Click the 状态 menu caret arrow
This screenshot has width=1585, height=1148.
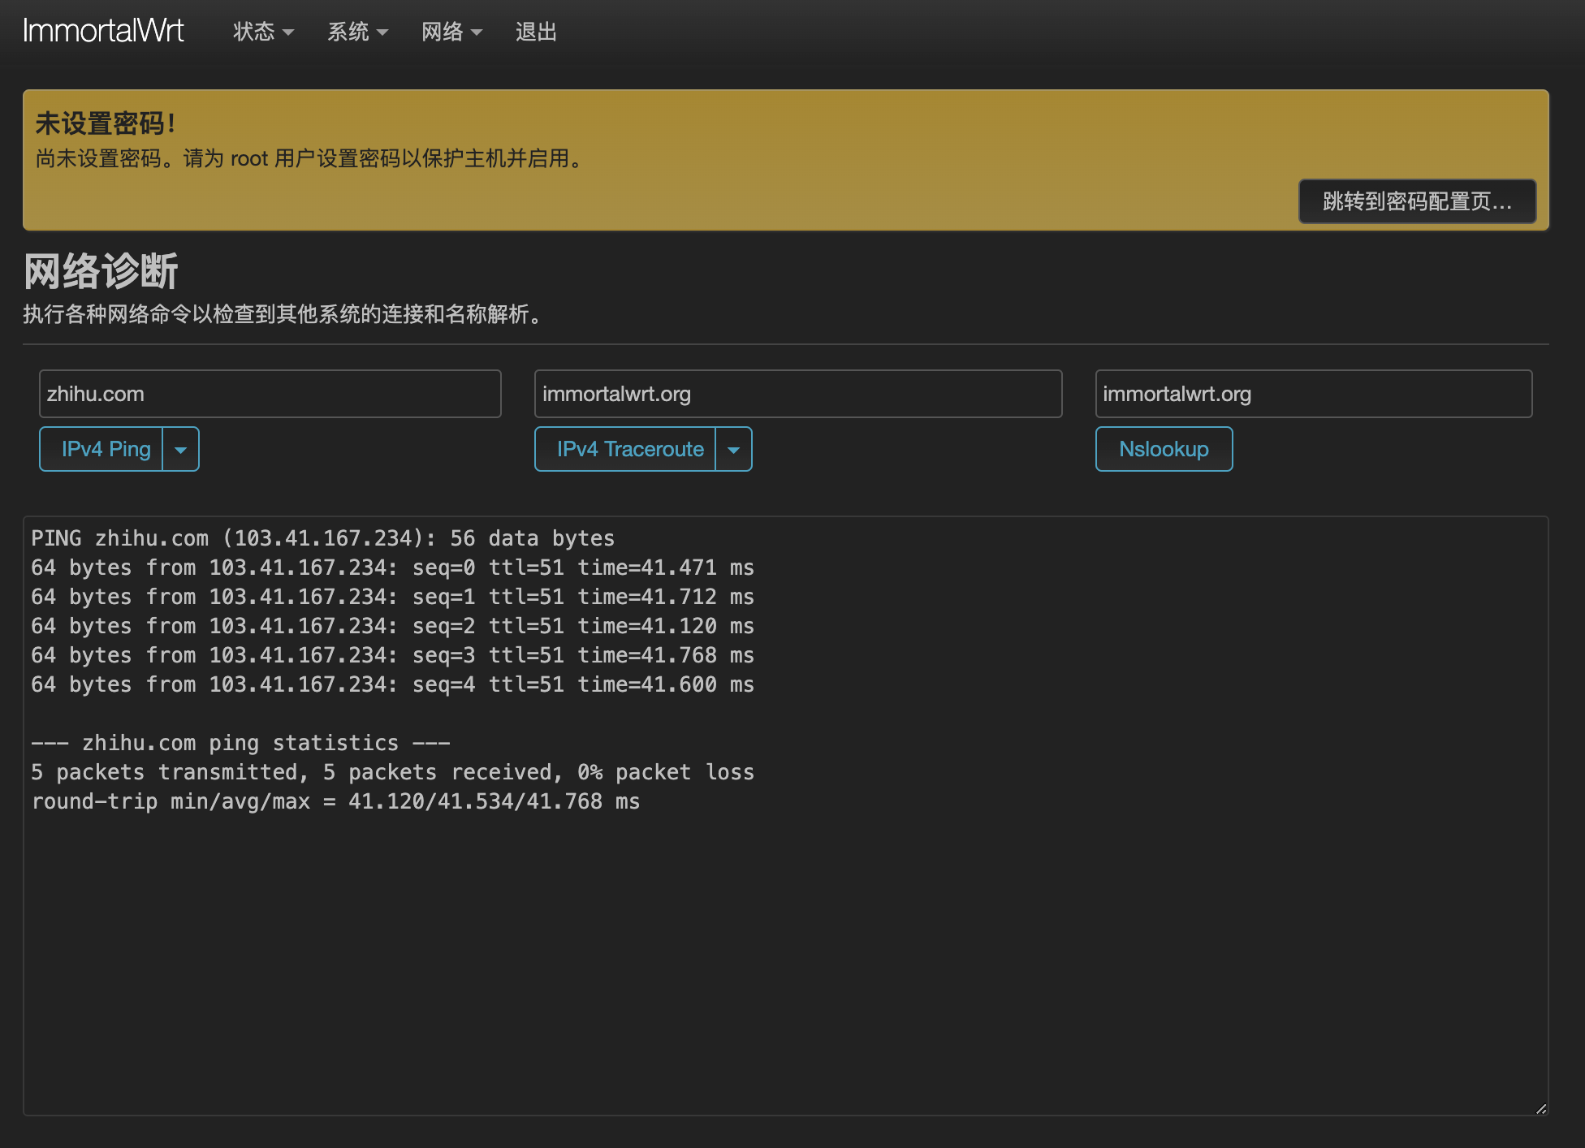288,32
